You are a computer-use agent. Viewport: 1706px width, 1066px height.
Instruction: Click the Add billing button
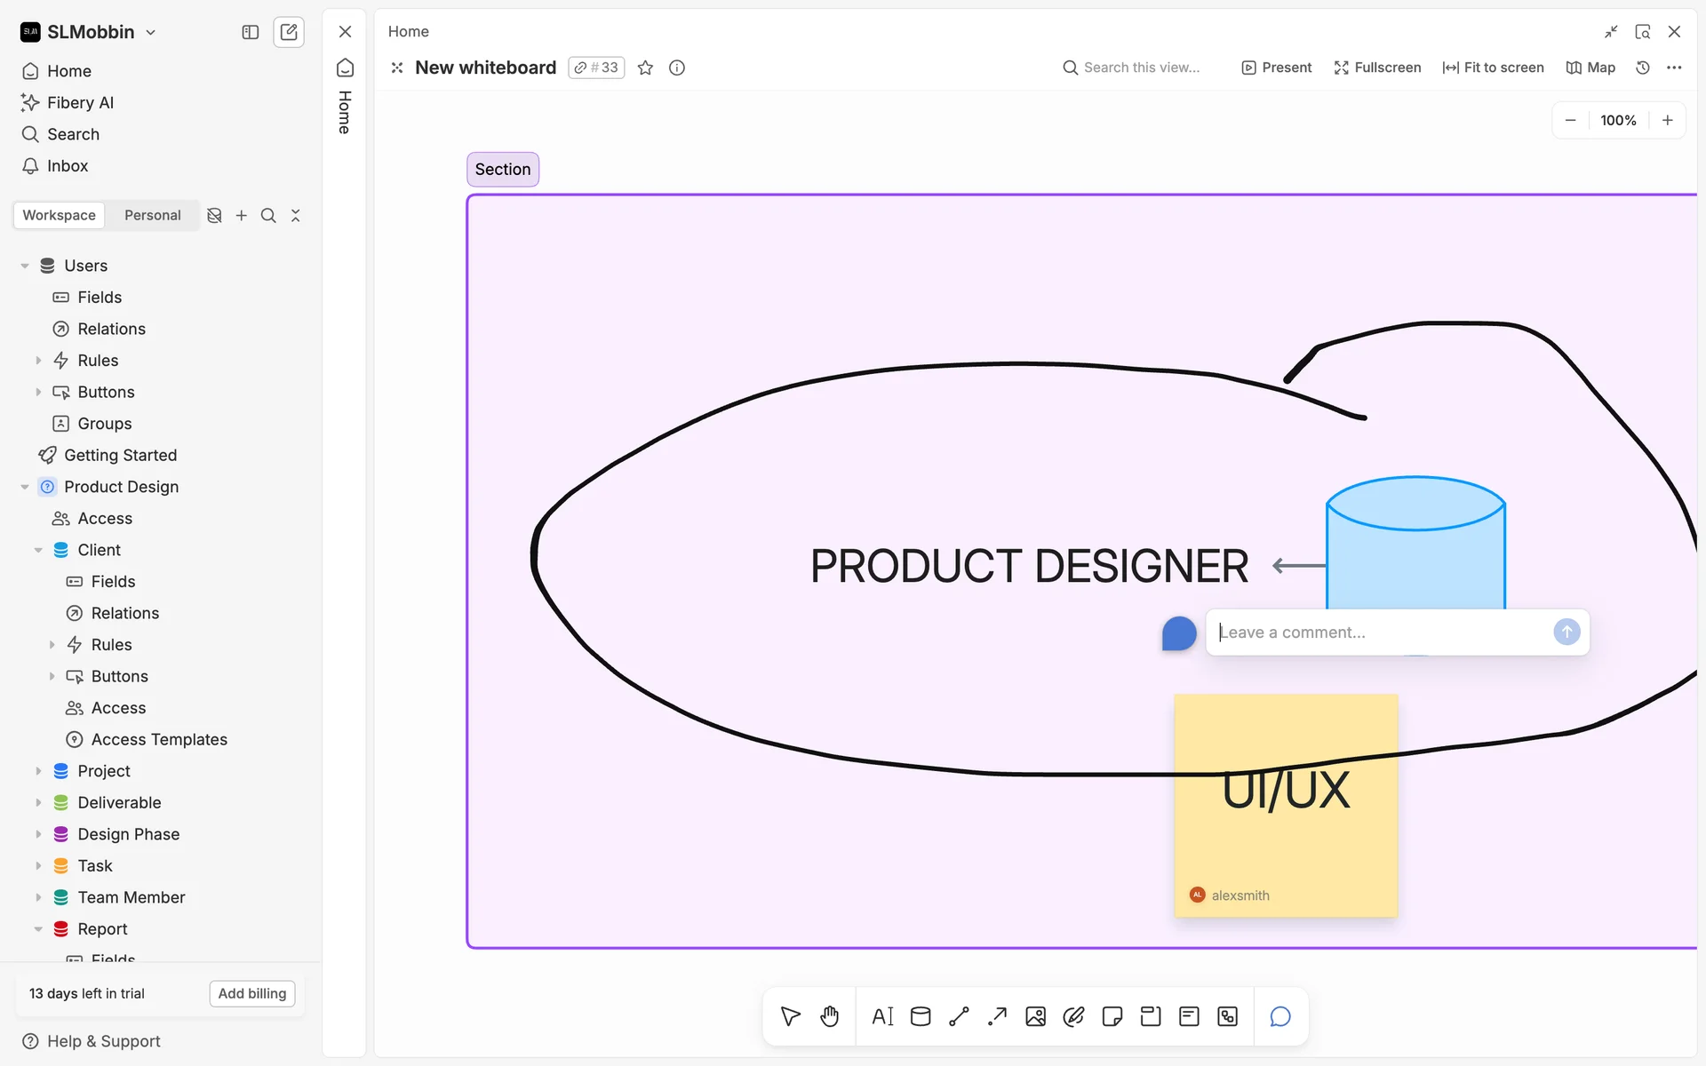pyautogui.click(x=252, y=993)
